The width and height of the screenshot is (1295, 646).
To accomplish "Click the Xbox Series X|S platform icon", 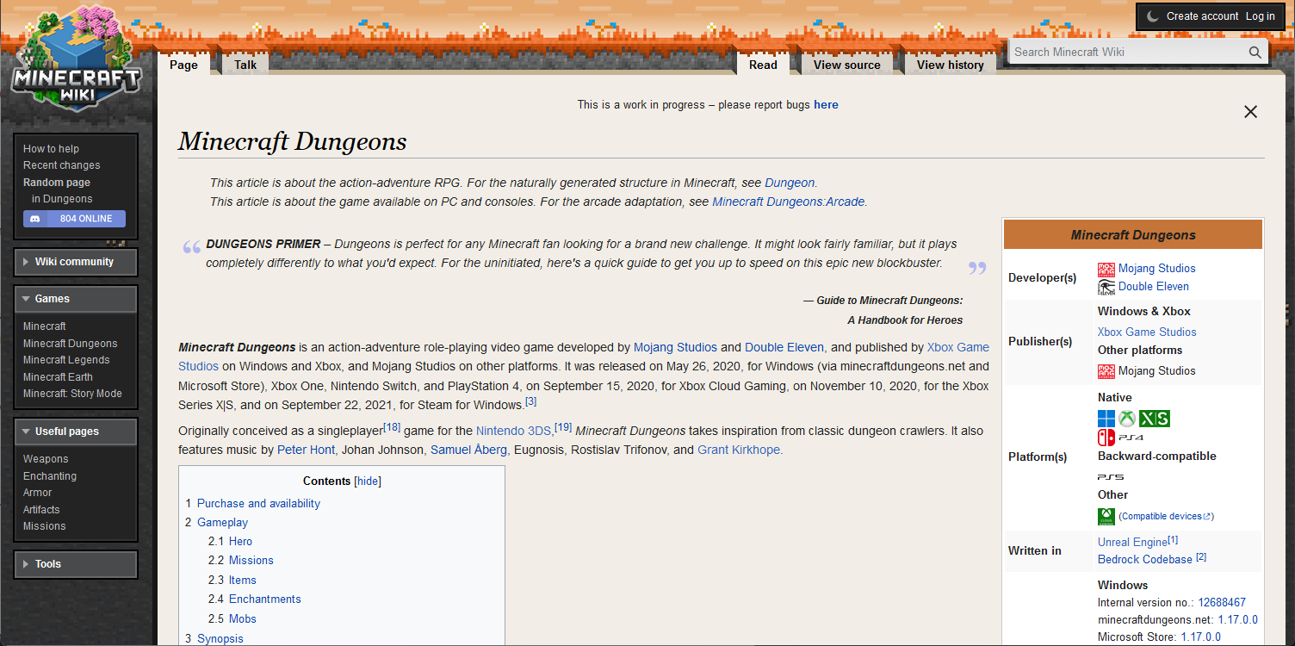I will pos(1155,419).
